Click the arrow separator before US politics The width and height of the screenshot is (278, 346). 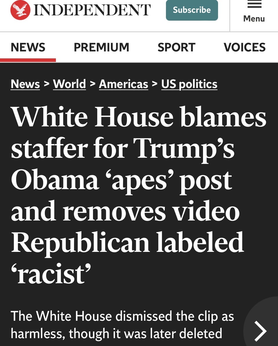155,84
